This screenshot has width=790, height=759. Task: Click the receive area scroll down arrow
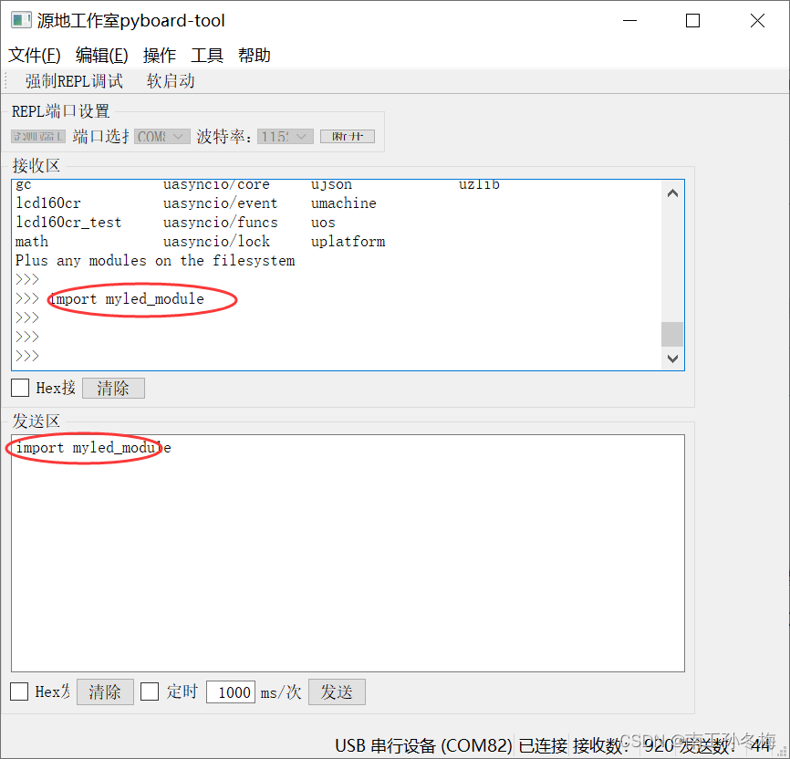pos(672,359)
